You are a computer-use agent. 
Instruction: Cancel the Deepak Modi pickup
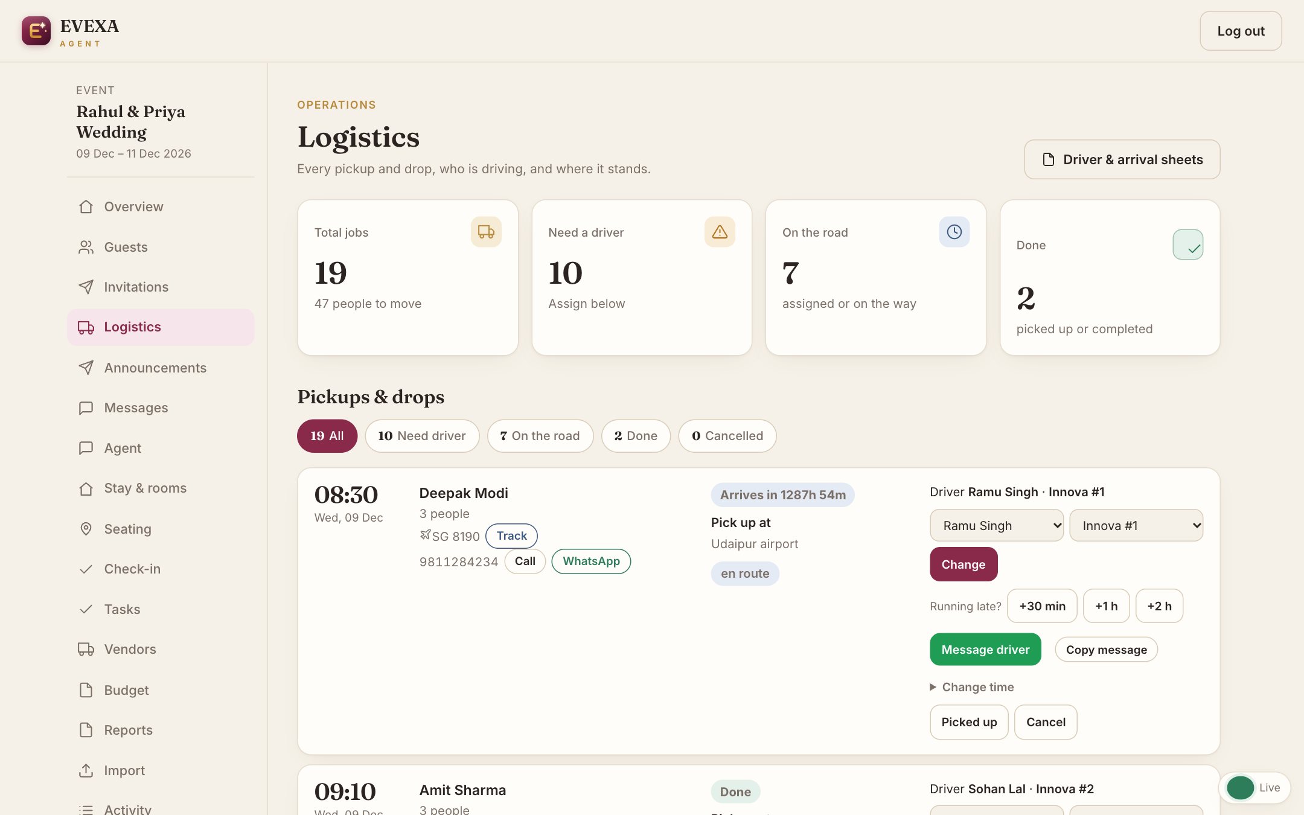coord(1046,722)
